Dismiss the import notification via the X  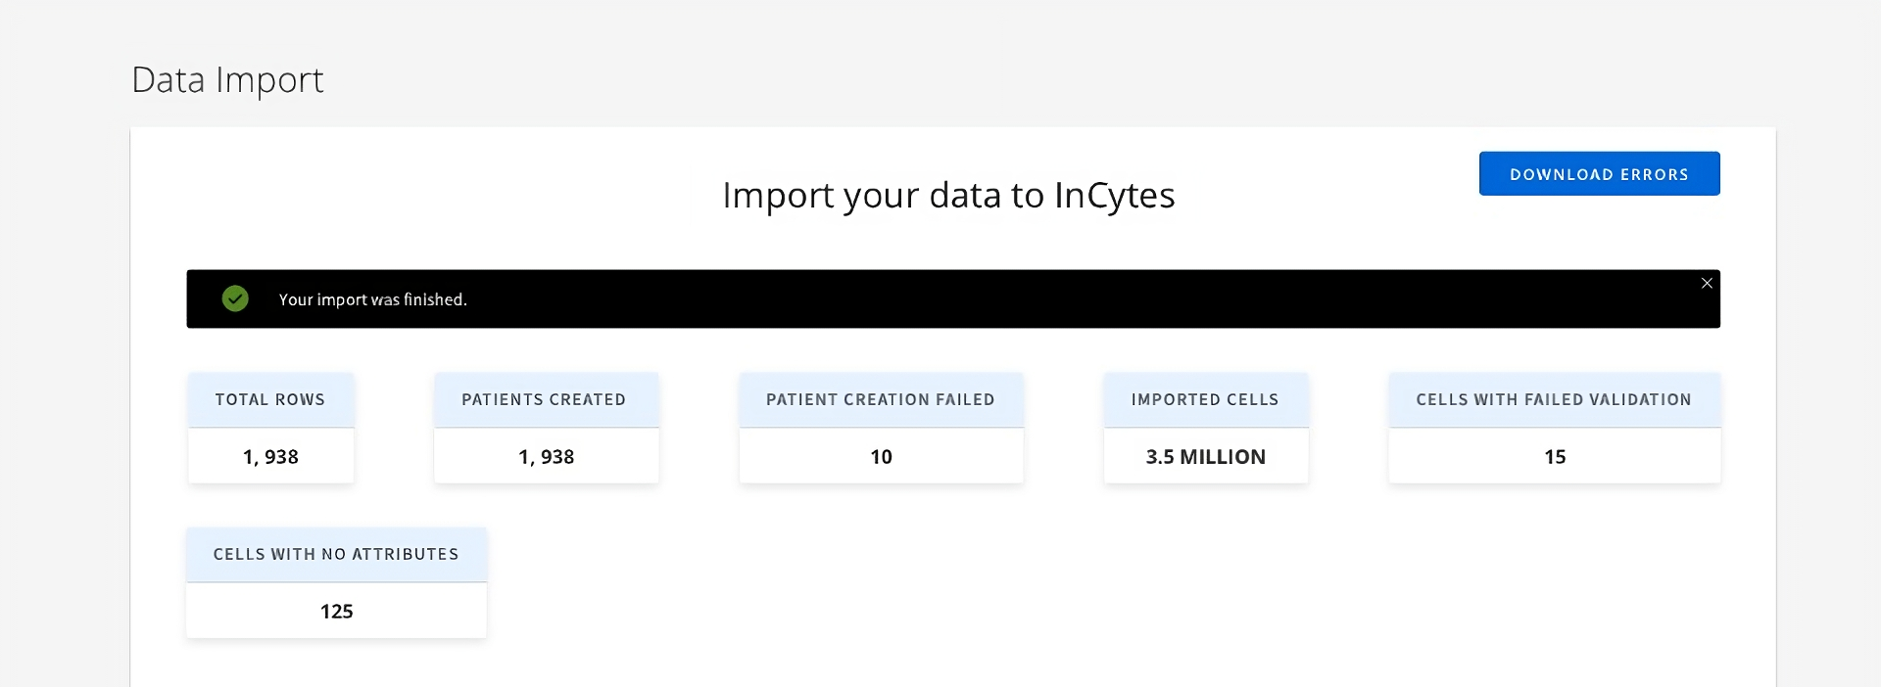(1707, 283)
